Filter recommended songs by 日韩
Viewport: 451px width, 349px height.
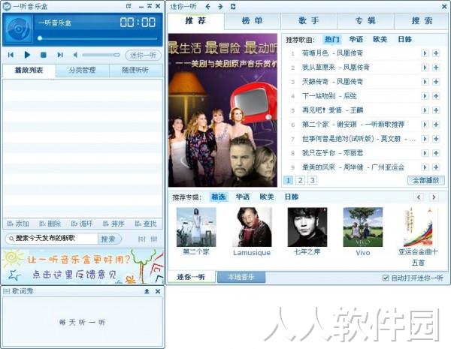point(404,39)
